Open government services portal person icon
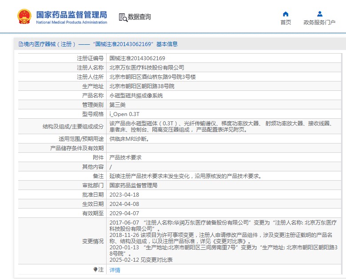Image resolution: width=346 pixels, height=279 pixels. point(319,14)
